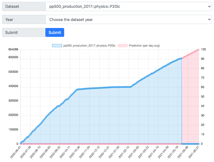Click the blue Submit button
The height and width of the screenshot is (162, 214).
(55, 33)
